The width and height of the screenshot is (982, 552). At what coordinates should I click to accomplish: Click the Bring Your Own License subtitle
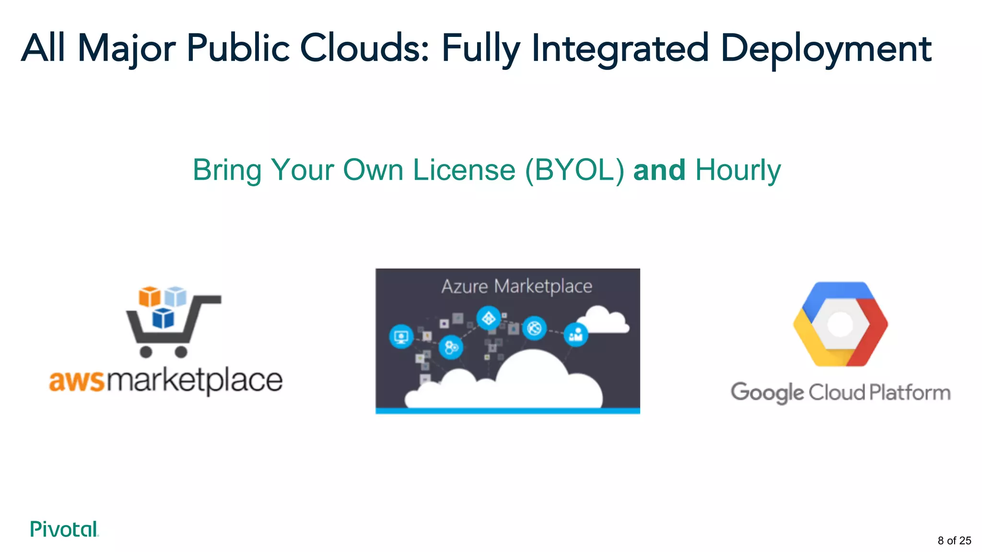pyautogui.click(x=487, y=170)
